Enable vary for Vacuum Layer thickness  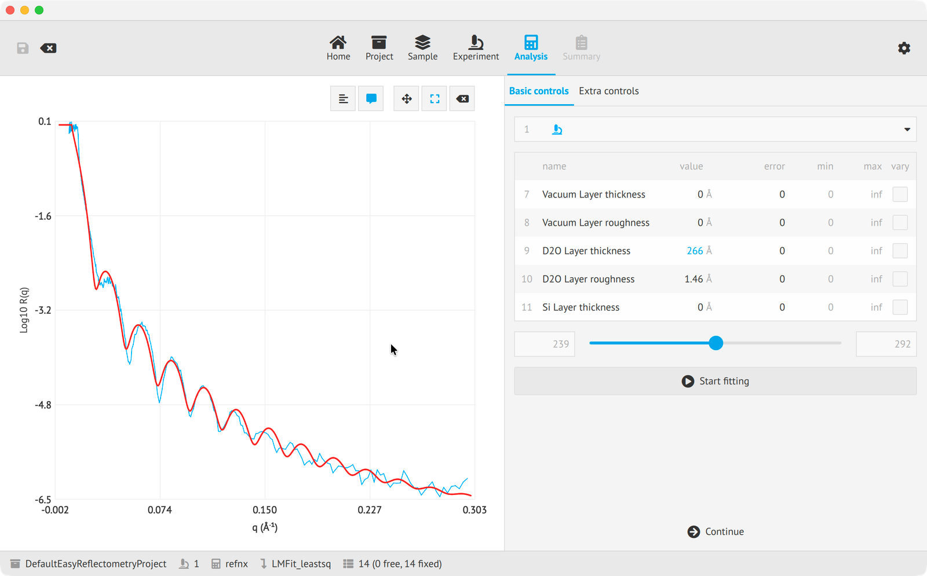click(x=900, y=195)
